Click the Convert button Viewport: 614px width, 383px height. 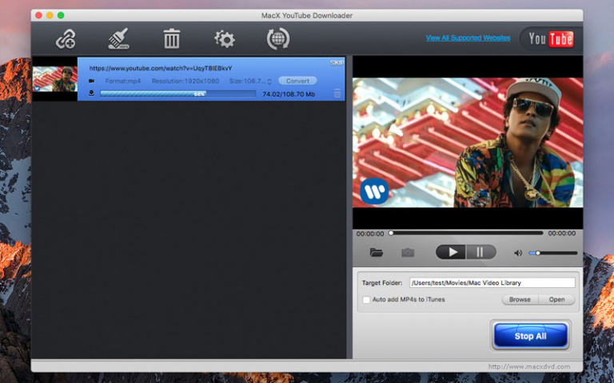[x=297, y=81]
